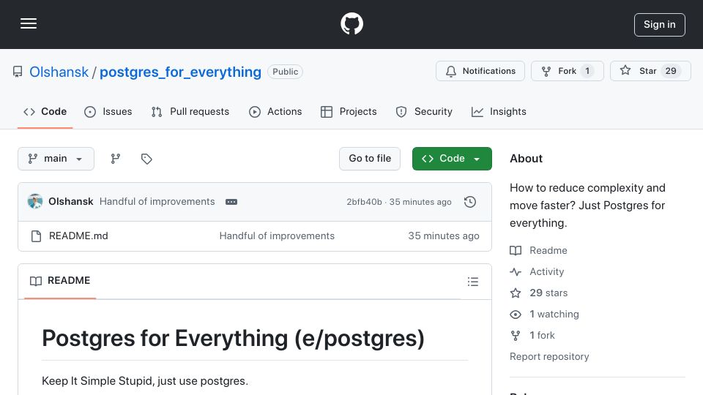
Task: Click the 'Postgres for Everything (e/postgres)' heading
Action: pos(233,339)
